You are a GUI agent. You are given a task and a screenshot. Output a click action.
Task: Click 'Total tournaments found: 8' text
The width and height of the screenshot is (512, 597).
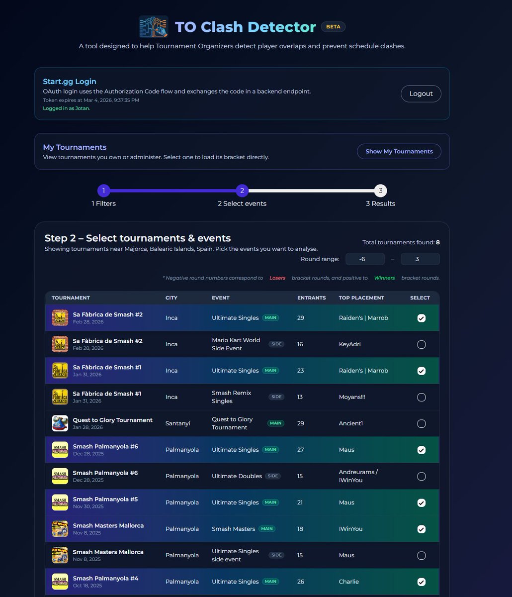pos(401,242)
